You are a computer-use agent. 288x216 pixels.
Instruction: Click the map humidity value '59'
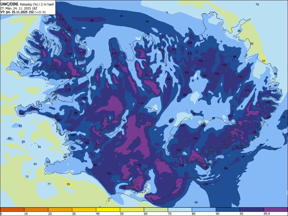[x=68, y=184]
